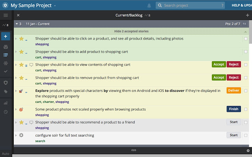Viewport: 252px width, 157px height.
Task: Open the Project History clock icon
Action: 6,112
